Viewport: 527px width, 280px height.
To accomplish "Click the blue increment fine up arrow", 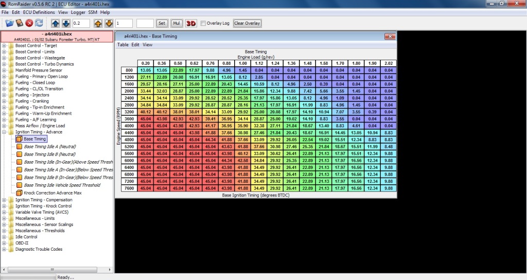I will point(56,23).
